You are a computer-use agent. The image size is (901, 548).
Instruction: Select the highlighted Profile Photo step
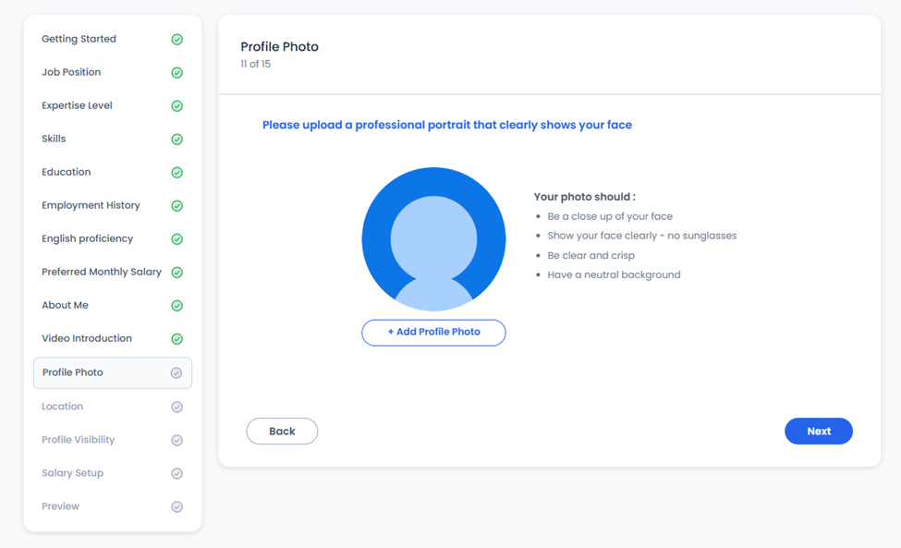click(113, 372)
